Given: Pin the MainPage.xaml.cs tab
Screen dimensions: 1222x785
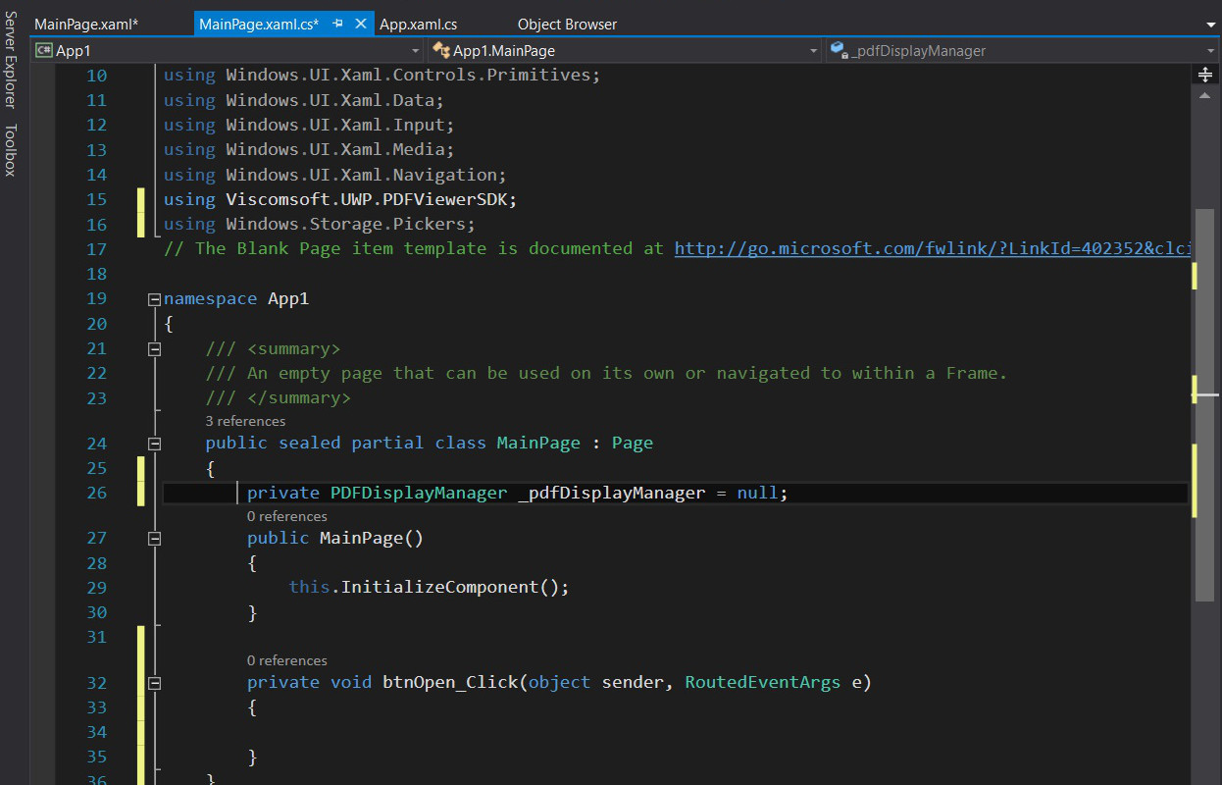Looking at the screenshot, I should coord(337,24).
